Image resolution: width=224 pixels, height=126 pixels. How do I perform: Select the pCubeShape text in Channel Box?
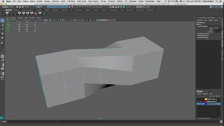tap(201, 22)
